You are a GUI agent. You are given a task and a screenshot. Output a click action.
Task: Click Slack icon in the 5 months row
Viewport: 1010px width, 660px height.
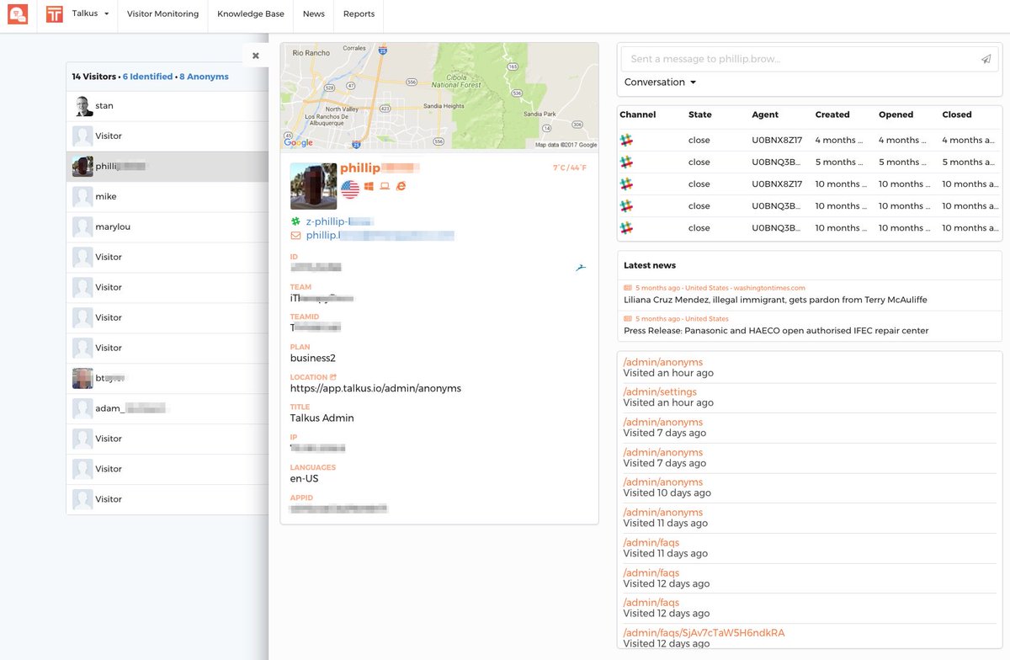coord(626,162)
